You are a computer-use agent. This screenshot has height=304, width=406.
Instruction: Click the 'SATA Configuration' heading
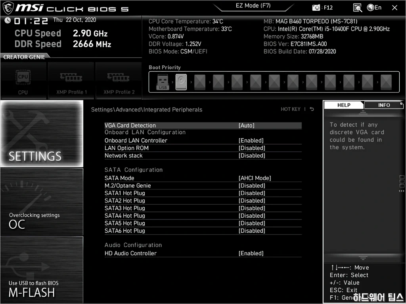(x=134, y=170)
